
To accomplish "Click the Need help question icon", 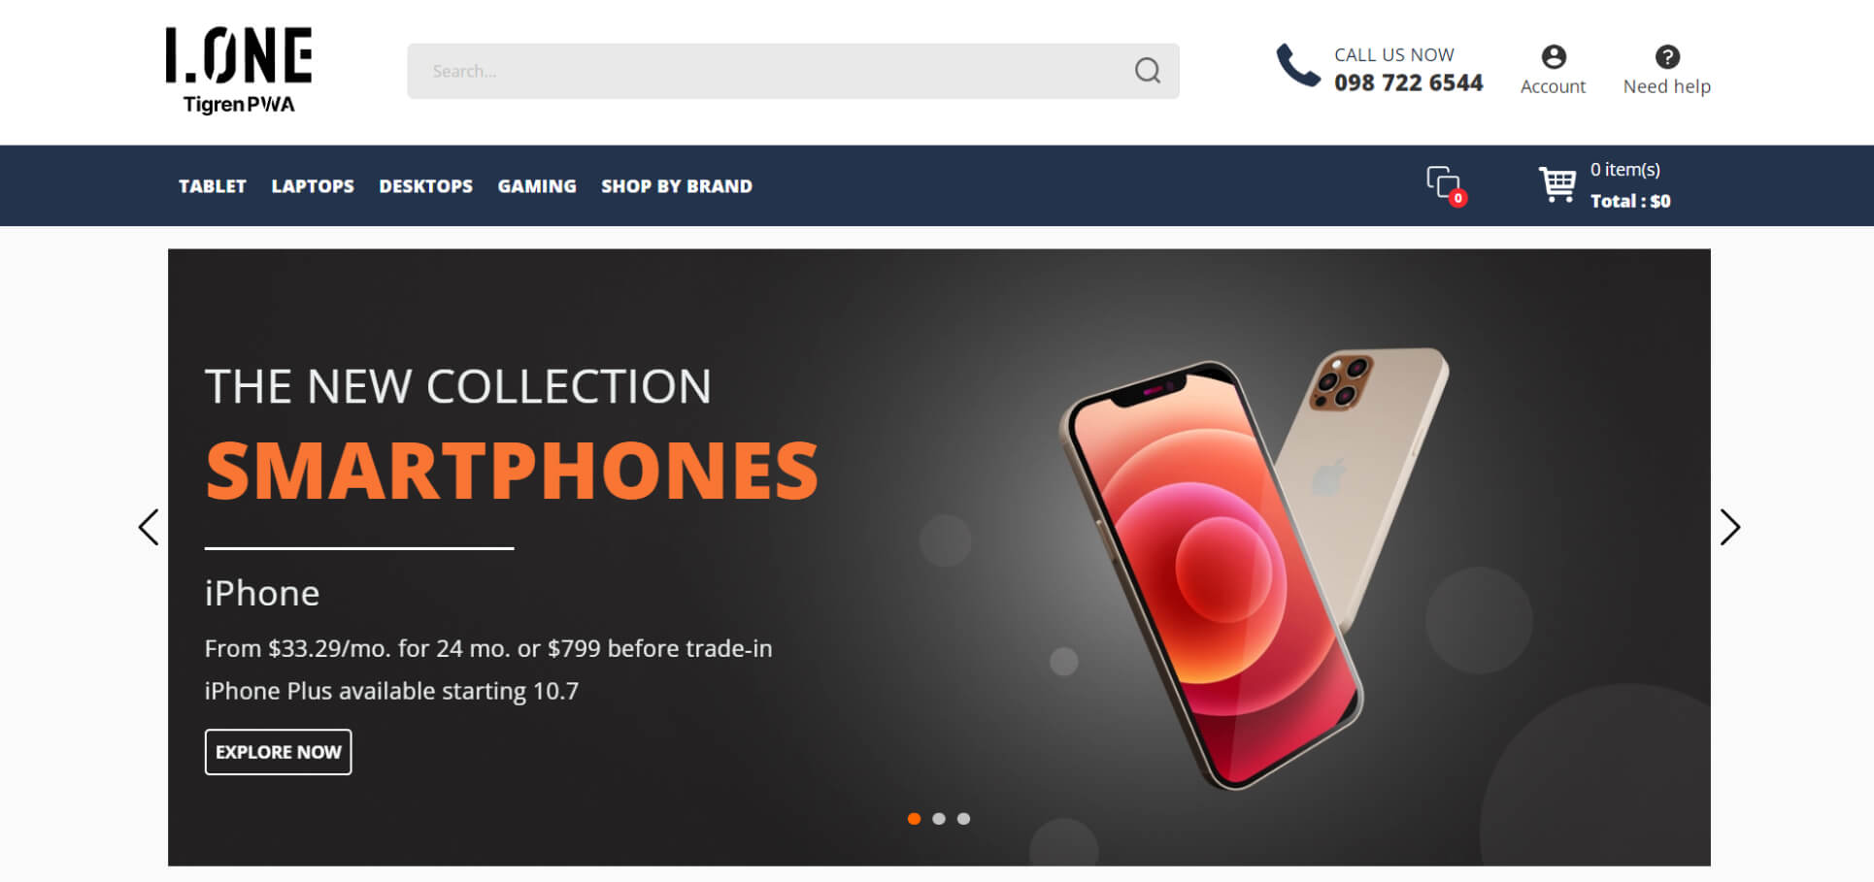I will [x=1667, y=56].
